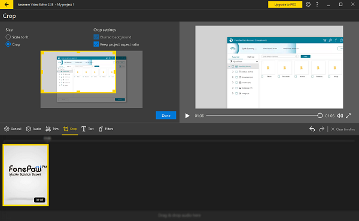Play the video preview
Image resolution: width=359 pixels, height=221 pixels.
(187, 116)
